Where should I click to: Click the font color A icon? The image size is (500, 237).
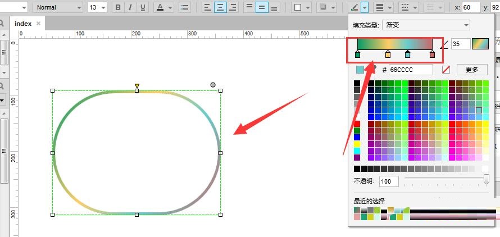pyautogui.click(x=160, y=7)
